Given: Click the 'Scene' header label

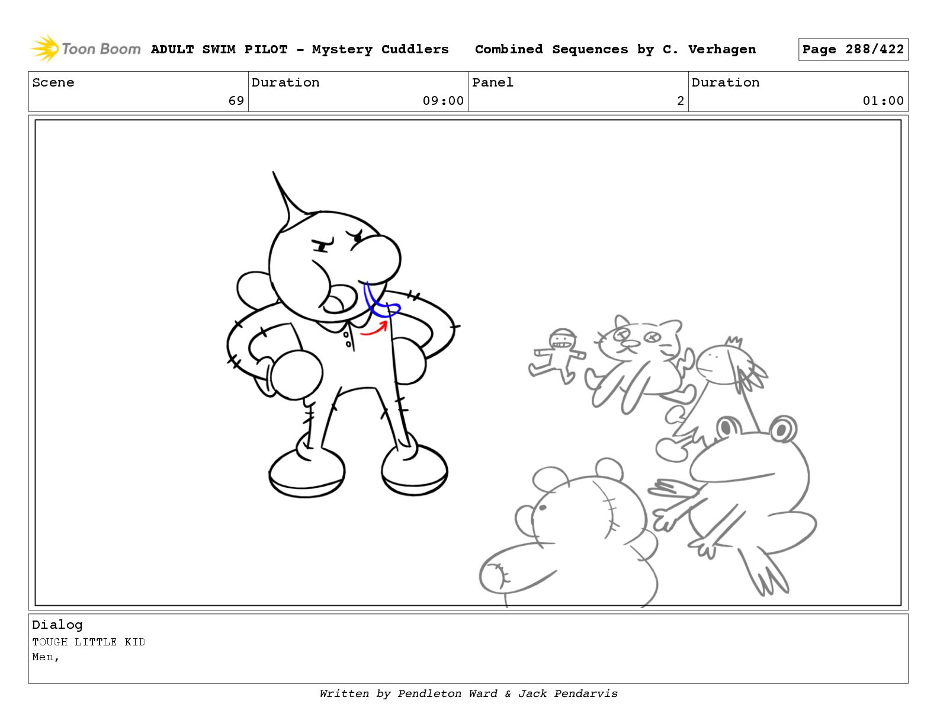Looking at the screenshot, I should 53,82.
